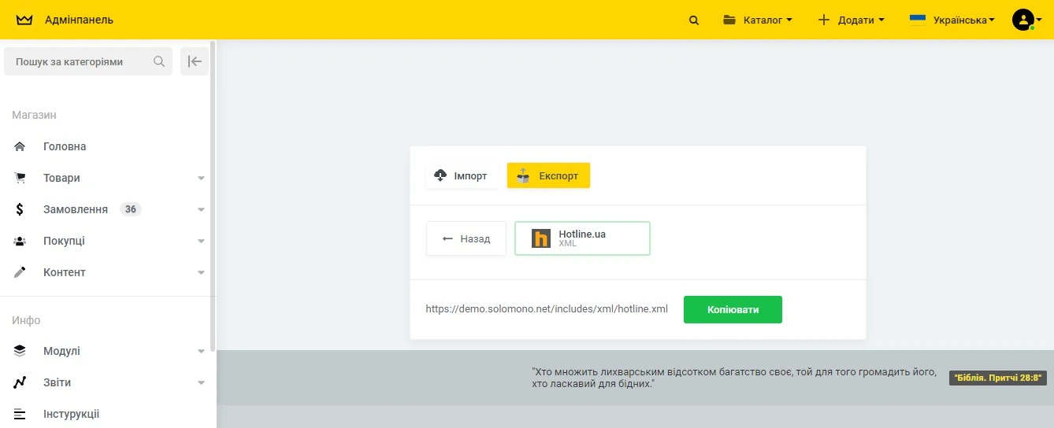Click the people icon beside Покупці
This screenshot has width=1054, height=428.
click(20, 241)
